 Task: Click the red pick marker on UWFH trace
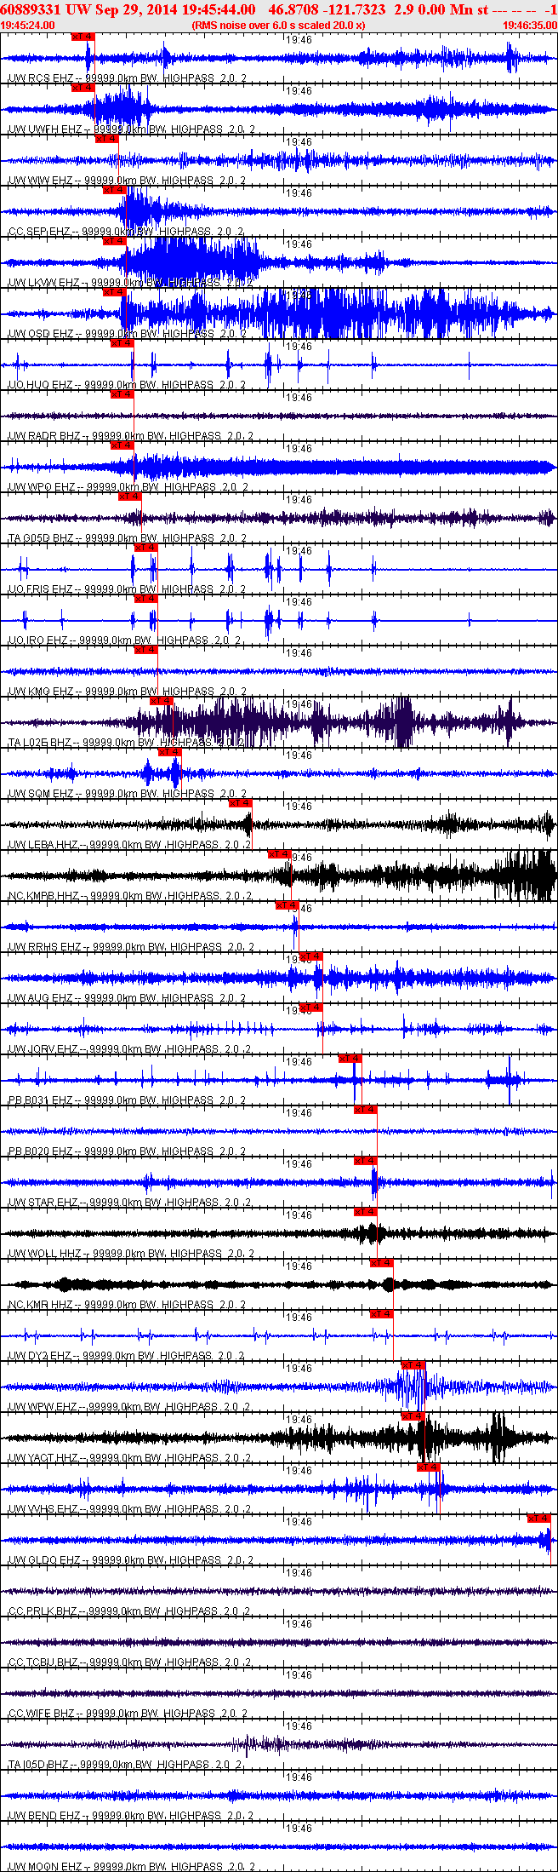[83, 88]
